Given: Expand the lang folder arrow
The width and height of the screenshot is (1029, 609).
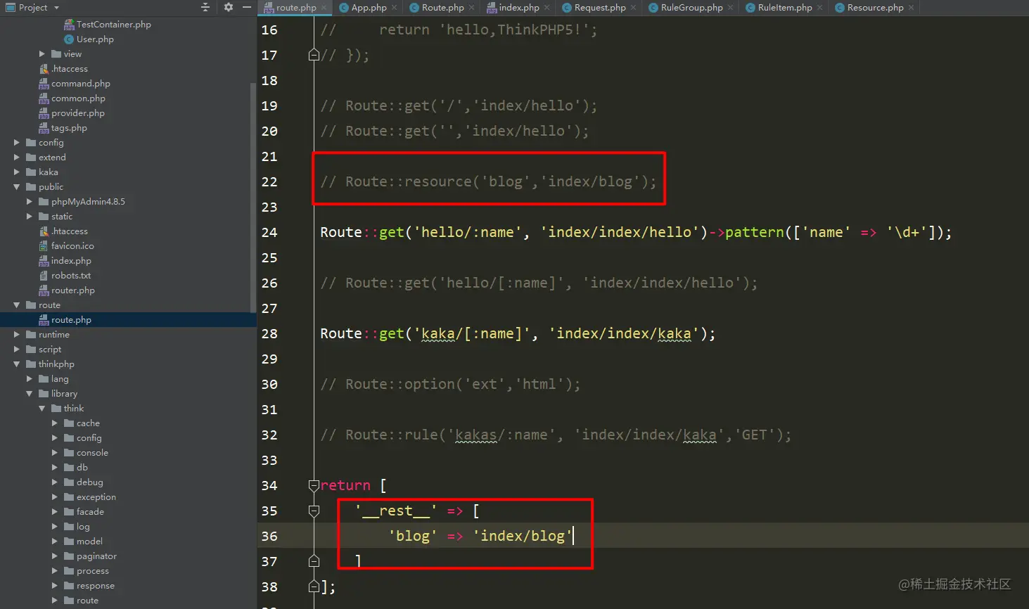Looking at the screenshot, I should point(30,379).
